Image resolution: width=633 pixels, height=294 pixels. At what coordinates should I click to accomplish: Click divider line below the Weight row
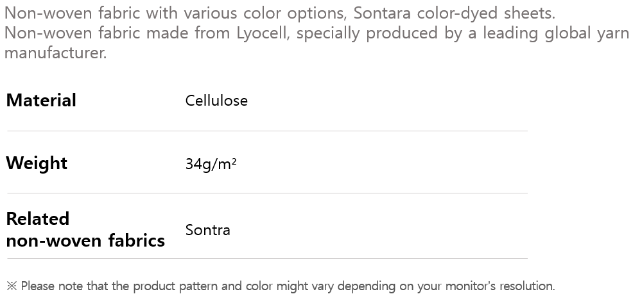pyautogui.click(x=267, y=193)
